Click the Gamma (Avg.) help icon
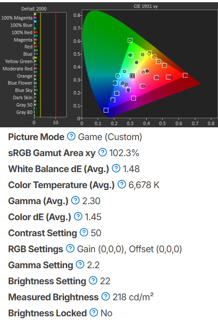218x325 pixels. 75,200
